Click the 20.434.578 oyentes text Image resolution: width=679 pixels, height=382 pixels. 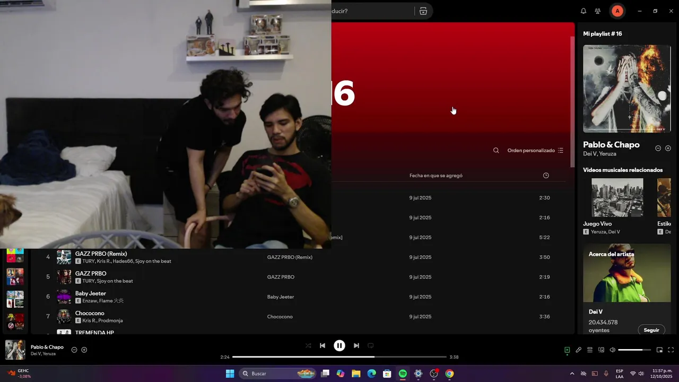603,326
